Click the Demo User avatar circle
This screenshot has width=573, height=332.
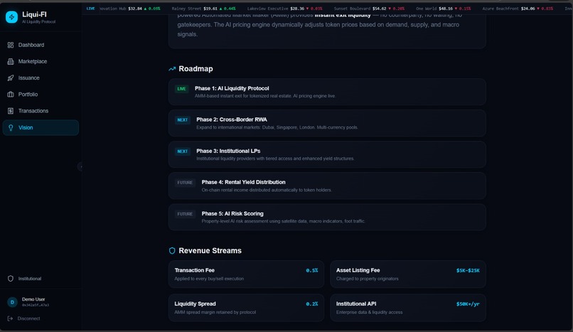[x=12, y=302]
